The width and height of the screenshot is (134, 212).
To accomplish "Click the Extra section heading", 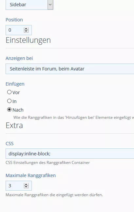I will click(x=14, y=125).
